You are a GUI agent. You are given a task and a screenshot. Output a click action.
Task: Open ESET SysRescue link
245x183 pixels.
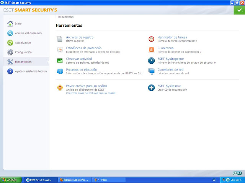click(x=169, y=86)
